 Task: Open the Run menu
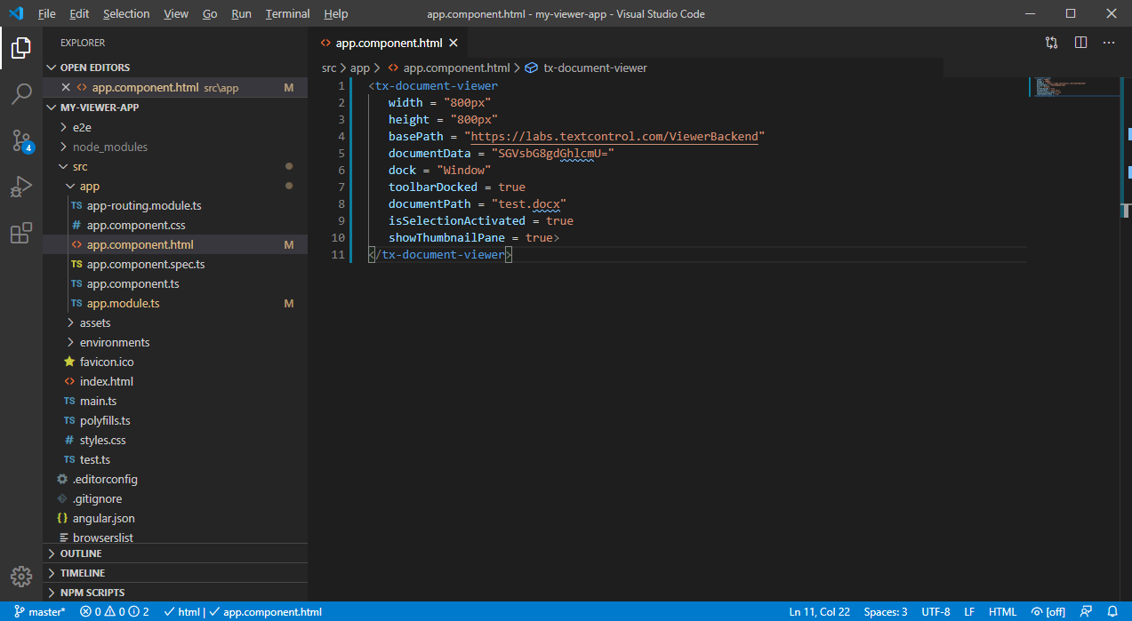241,13
